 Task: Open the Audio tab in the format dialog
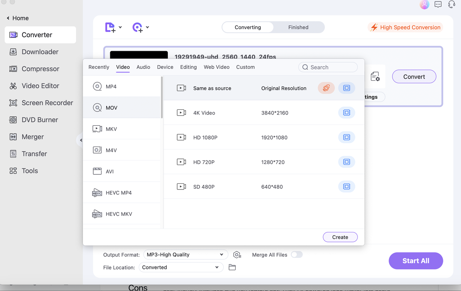(x=143, y=67)
